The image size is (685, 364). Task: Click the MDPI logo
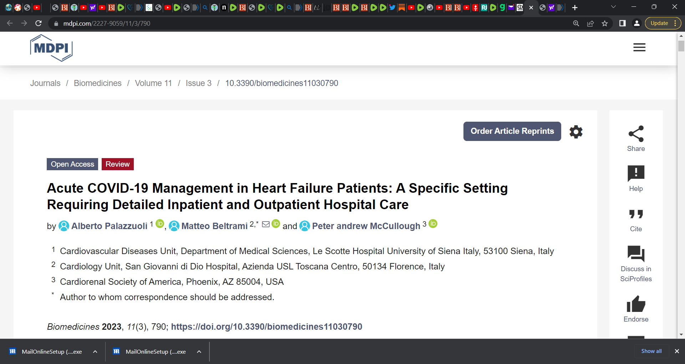pyautogui.click(x=51, y=48)
